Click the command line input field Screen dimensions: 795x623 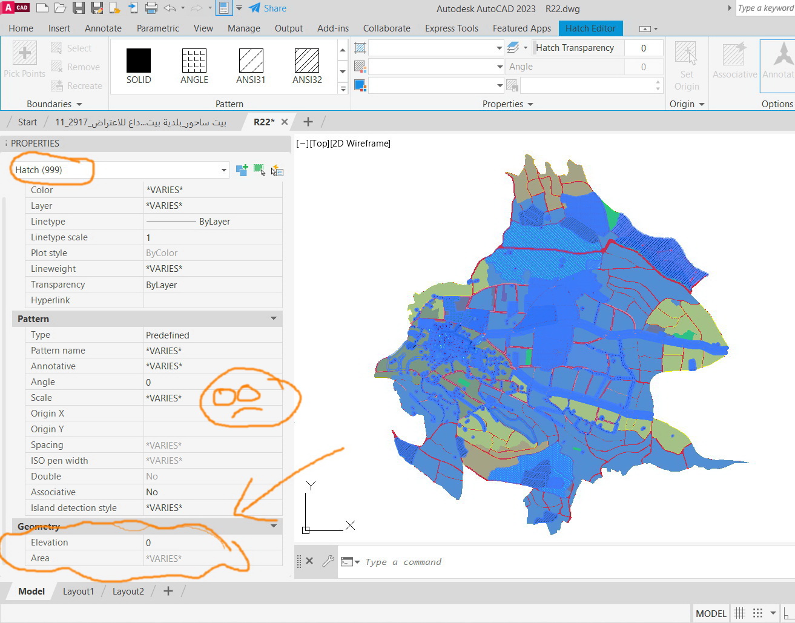tap(424, 562)
